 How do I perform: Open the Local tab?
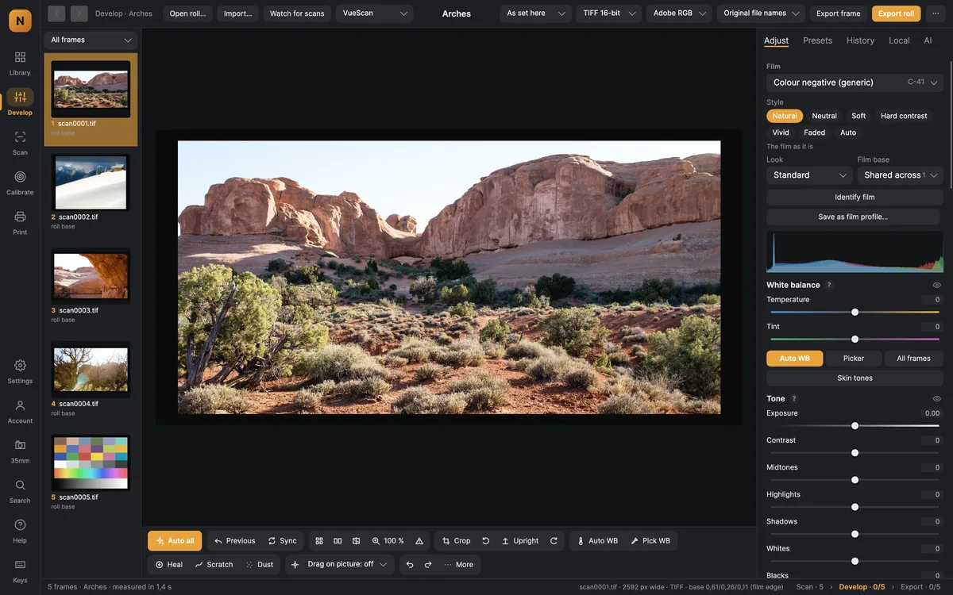(x=899, y=40)
